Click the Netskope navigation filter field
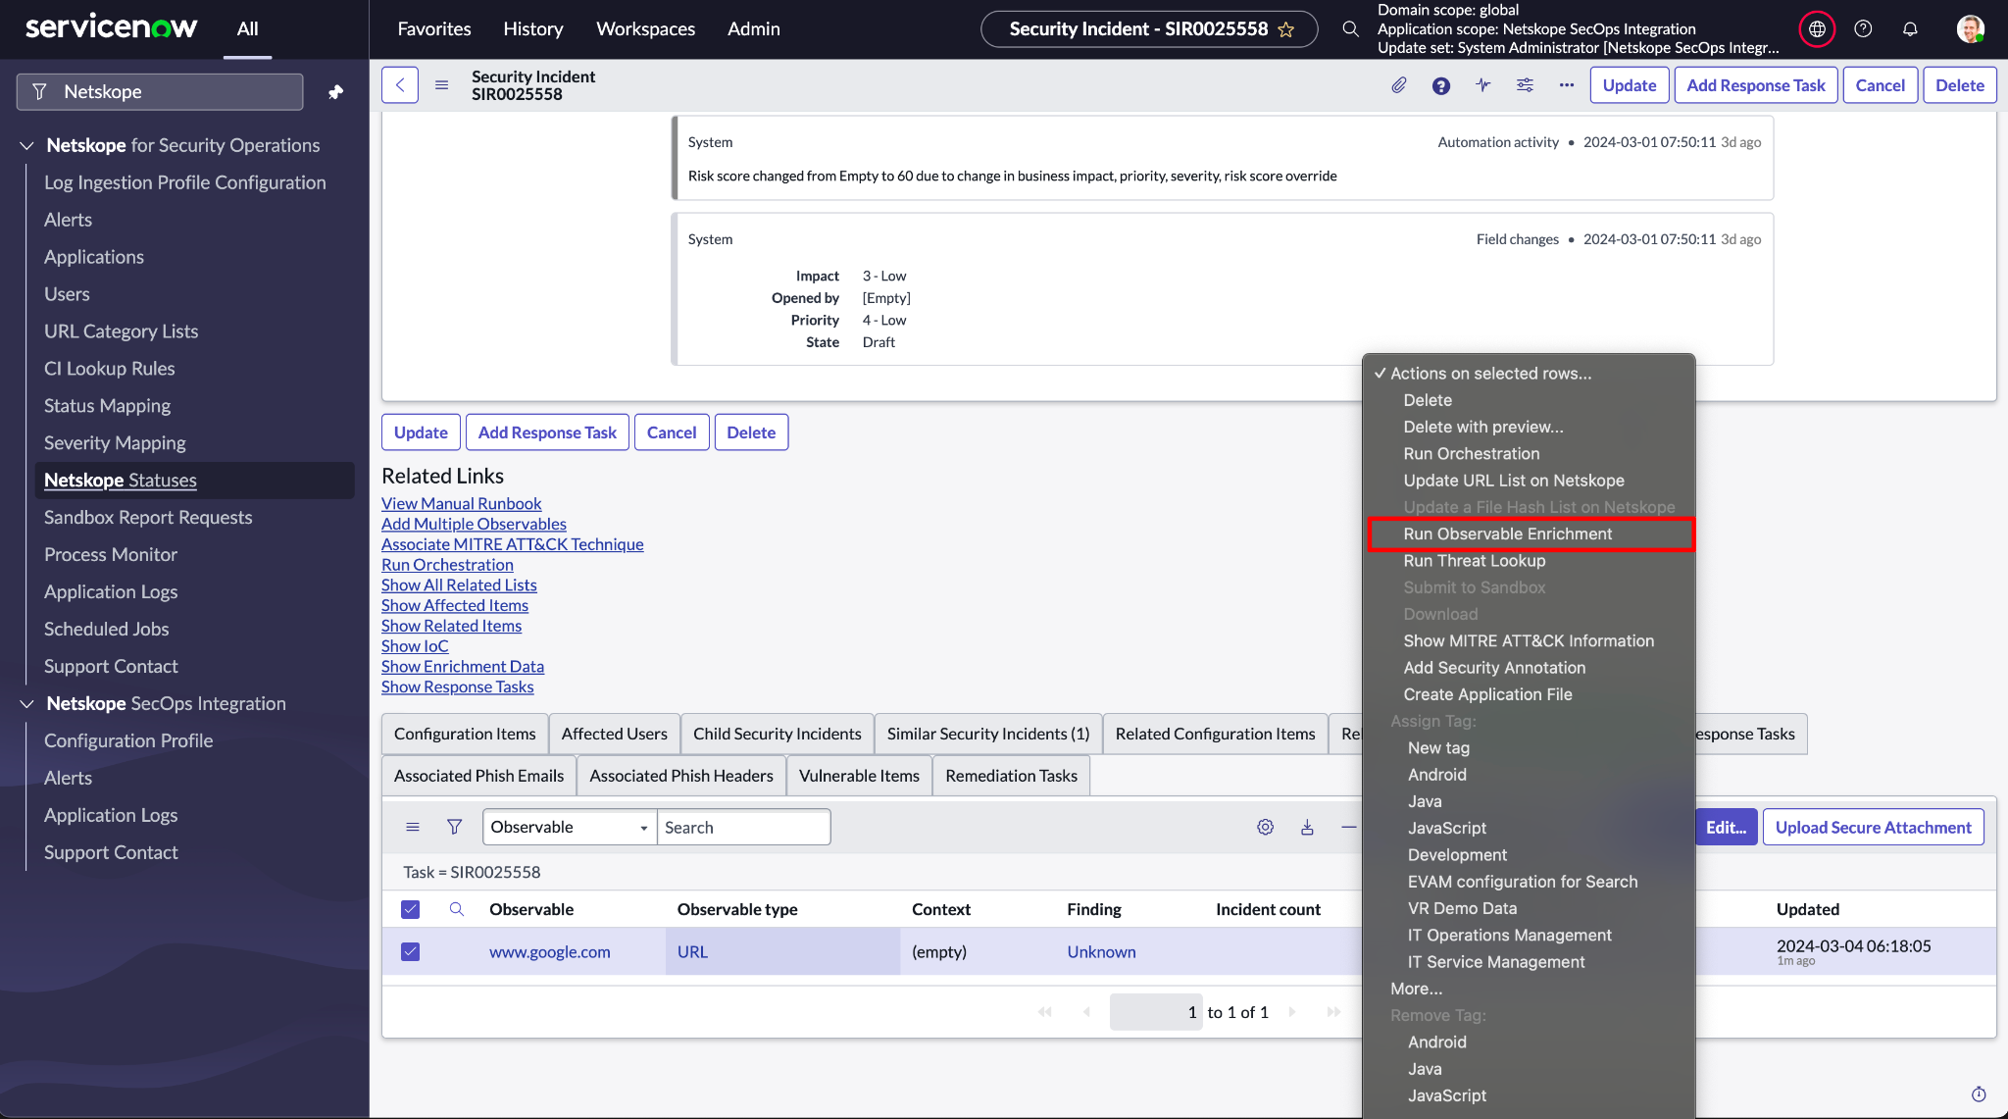 [x=160, y=91]
